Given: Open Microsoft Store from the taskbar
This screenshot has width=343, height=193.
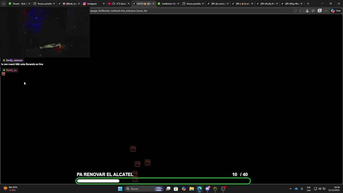Looking at the screenshot, I should click(176, 189).
